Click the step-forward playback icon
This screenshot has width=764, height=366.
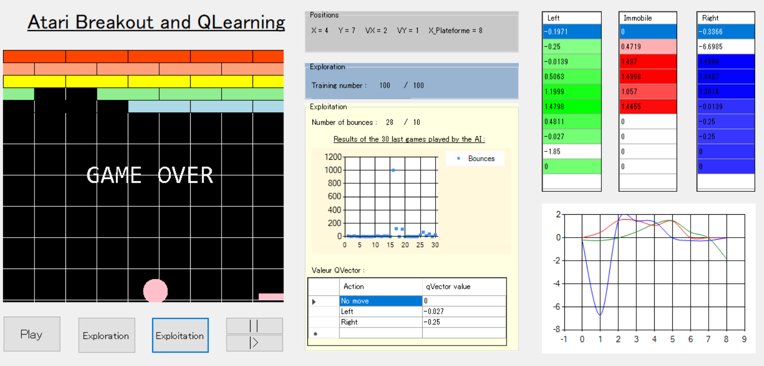pyautogui.click(x=255, y=343)
